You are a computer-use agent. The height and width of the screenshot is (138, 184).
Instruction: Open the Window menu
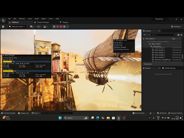click(22, 19)
